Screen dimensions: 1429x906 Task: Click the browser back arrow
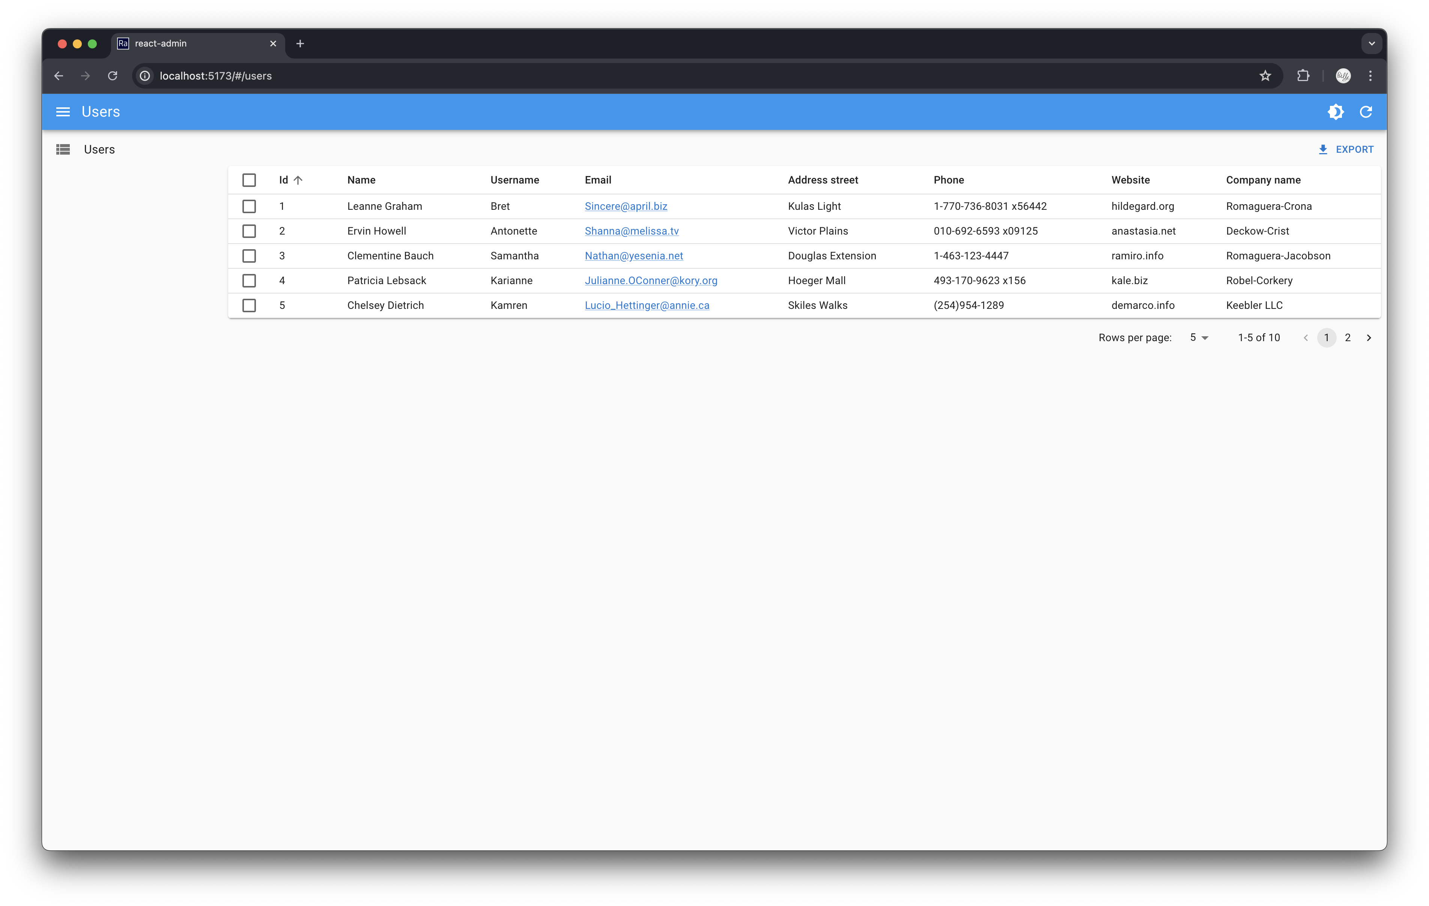pyautogui.click(x=59, y=76)
